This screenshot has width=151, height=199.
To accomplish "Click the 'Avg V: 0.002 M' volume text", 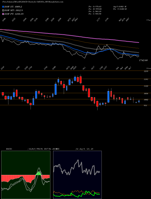I will (120, 6).
